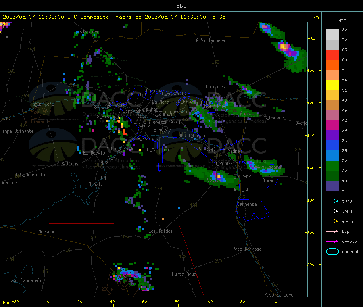This screenshot has height=307, width=363.
Task: Click the Agua_Toro label
Action: [43, 104]
